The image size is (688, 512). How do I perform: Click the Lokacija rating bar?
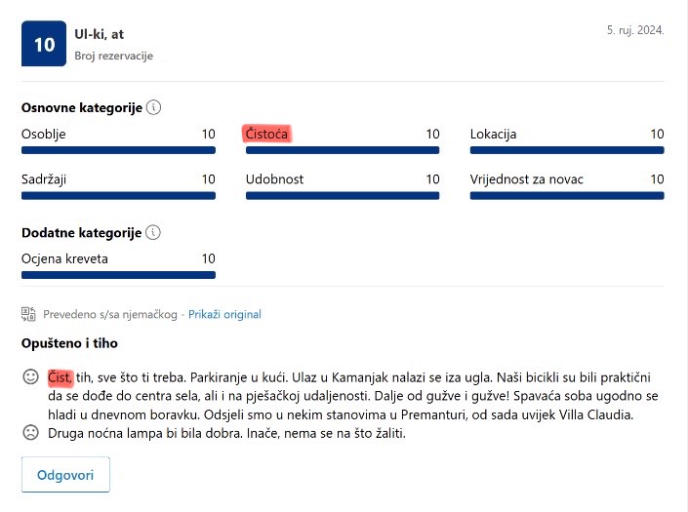click(567, 150)
